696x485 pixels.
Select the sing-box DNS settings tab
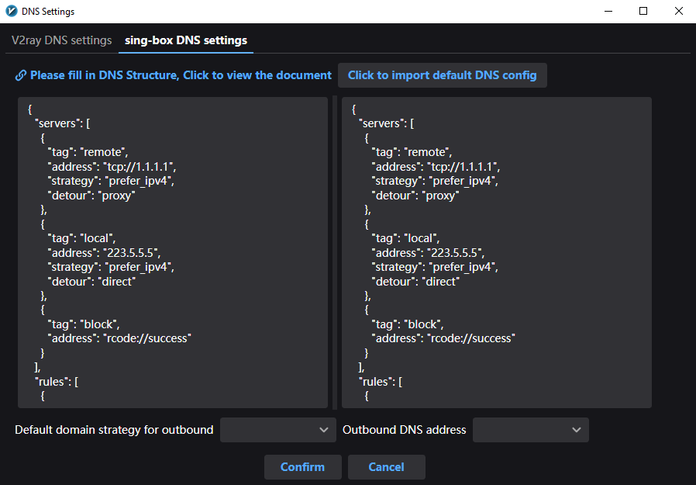pos(186,40)
